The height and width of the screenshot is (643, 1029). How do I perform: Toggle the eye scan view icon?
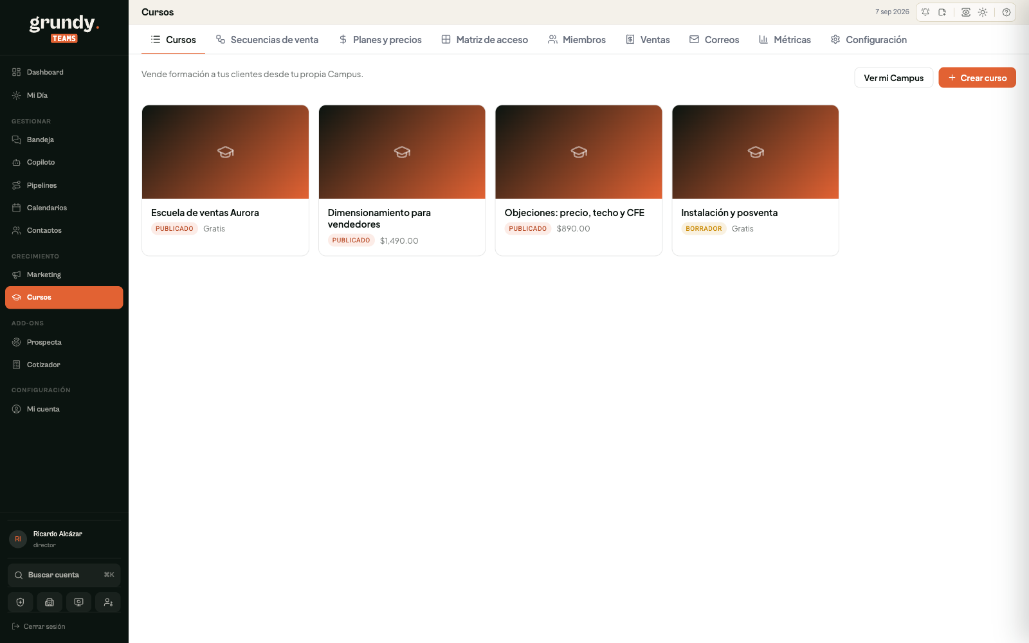(x=966, y=12)
